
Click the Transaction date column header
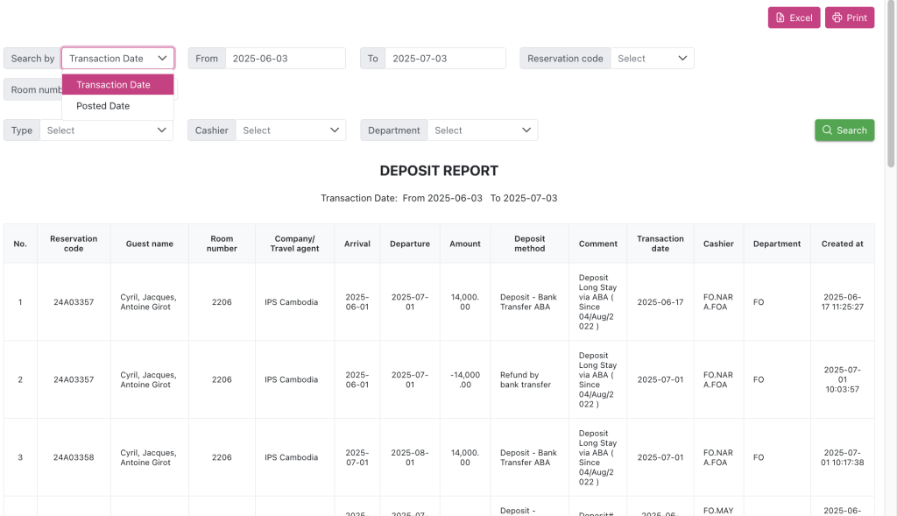point(660,244)
